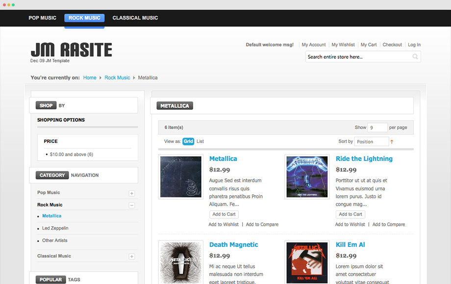Click the search magnifier icon
The width and height of the screenshot is (451, 284).
click(415, 57)
